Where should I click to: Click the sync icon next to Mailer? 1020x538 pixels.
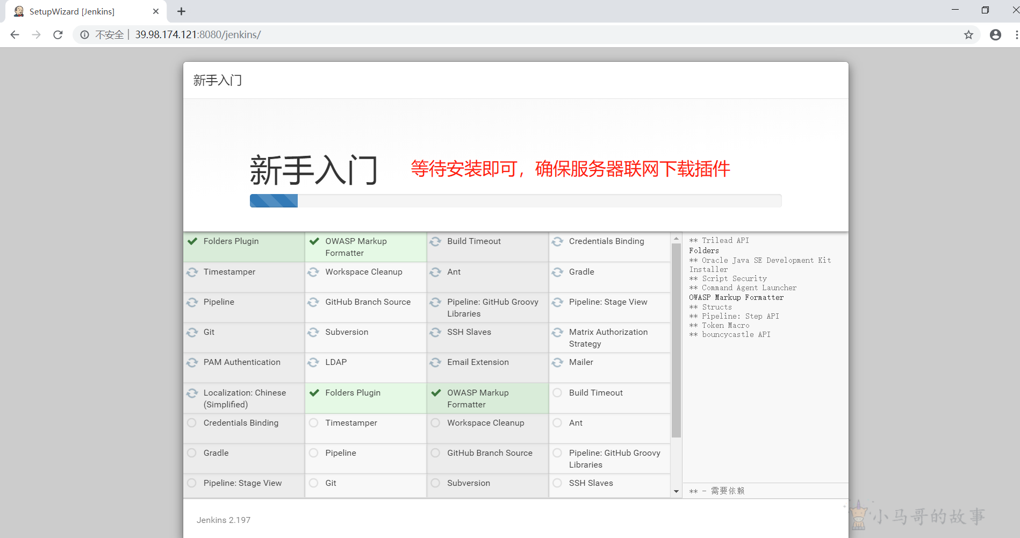(x=557, y=362)
